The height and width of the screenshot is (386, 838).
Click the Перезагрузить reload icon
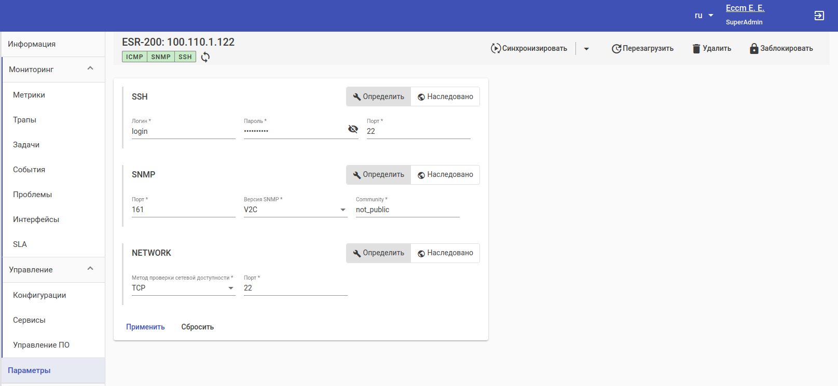click(x=616, y=49)
